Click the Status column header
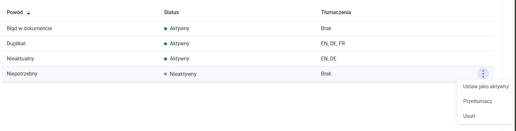The height and width of the screenshot is (131, 516). tap(171, 12)
